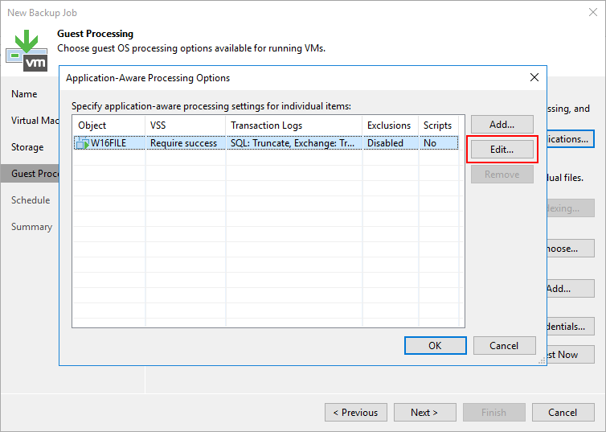Confirm the dialog with OK
Screen dimensions: 606x432
click(434, 346)
